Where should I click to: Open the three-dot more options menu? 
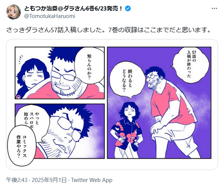click(214, 8)
